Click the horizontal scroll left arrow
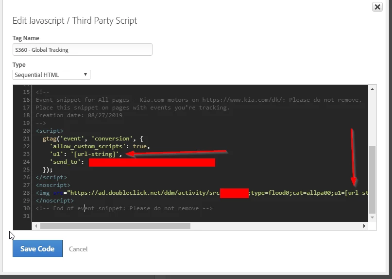The image size is (392, 279). [x=36, y=226]
